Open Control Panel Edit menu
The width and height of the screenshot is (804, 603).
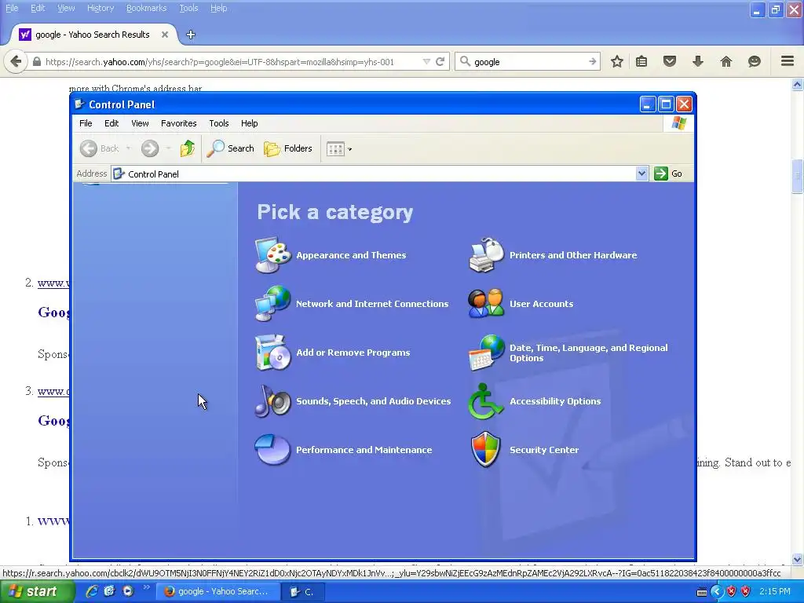[111, 123]
